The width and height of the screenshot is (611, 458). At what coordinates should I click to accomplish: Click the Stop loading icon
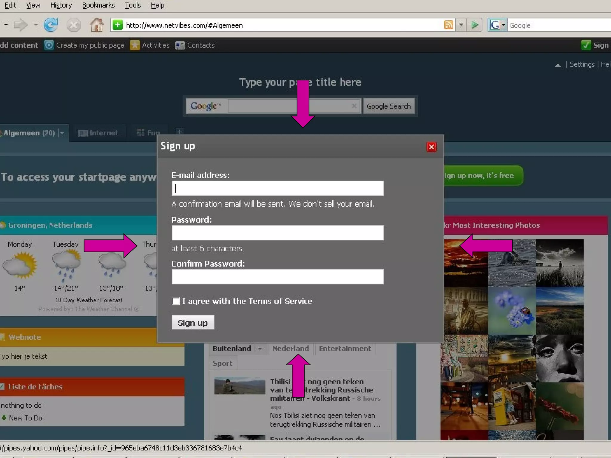(x=73, y=25)
